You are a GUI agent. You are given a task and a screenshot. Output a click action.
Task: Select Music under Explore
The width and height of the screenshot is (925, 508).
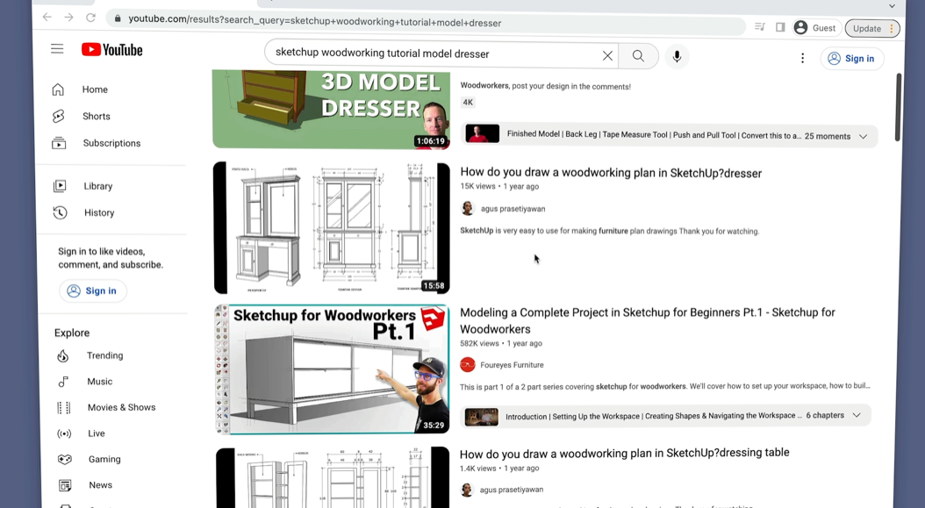tap(100, 381)
